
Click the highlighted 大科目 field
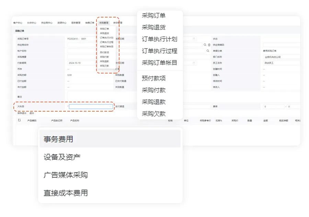91,107
